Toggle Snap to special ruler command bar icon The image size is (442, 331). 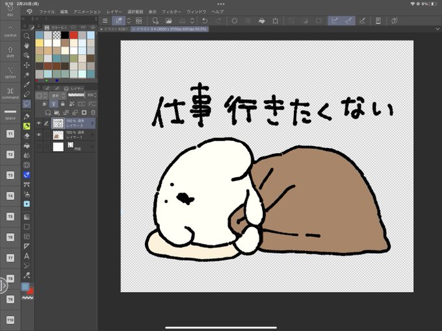(348, 21)
